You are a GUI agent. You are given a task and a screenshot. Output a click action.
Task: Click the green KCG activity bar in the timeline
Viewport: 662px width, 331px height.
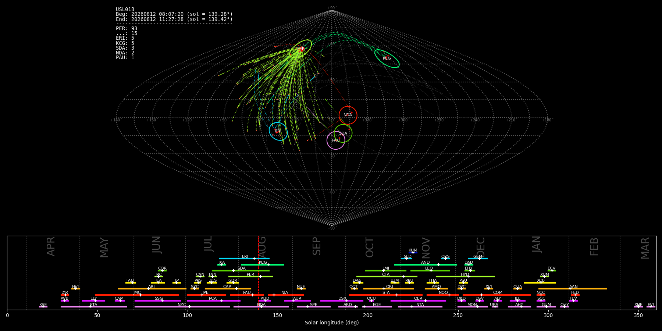262,264
